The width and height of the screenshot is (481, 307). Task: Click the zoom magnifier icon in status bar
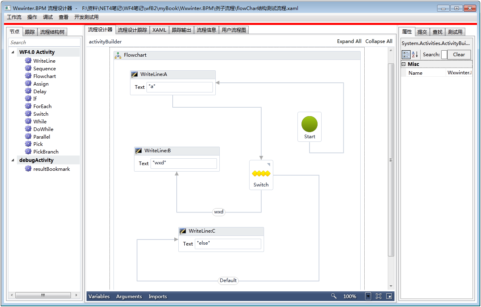coord(334,296)
